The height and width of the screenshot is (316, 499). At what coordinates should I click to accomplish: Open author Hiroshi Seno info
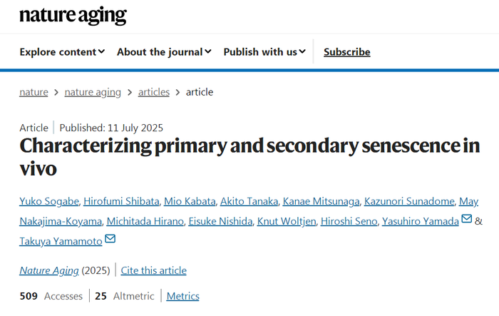[349, 221]
